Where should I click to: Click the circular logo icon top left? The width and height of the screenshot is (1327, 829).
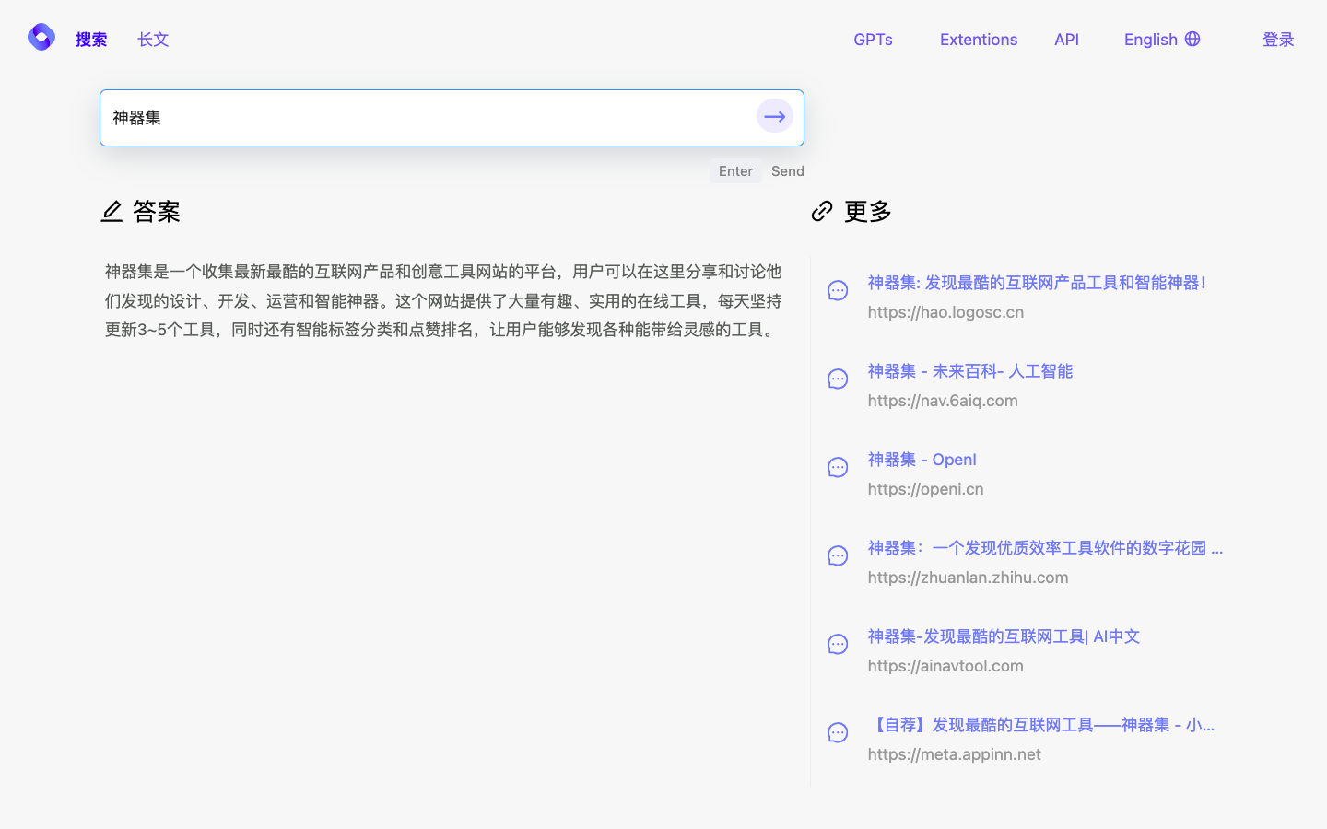[41, 37]
